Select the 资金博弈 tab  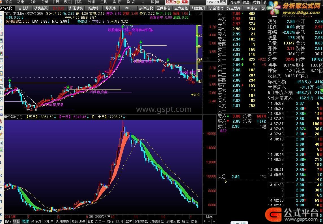point(234,8)
